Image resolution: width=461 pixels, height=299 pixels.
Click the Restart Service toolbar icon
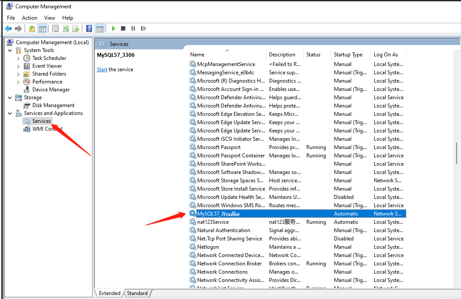coord(143,28)
